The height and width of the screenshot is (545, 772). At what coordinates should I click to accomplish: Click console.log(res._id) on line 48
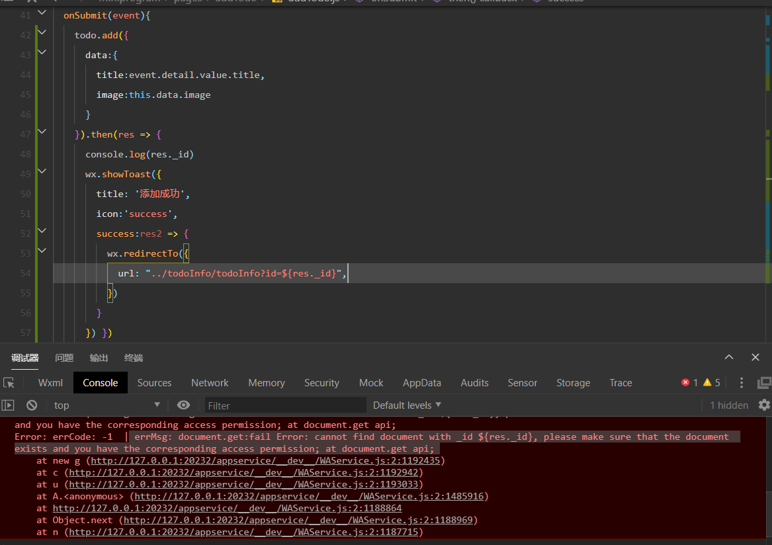pyautogui.click(x=140, y=155)
